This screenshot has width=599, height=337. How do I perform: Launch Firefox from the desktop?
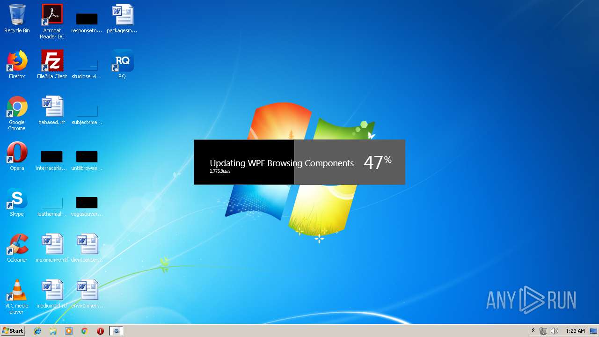tap(17, 65)
